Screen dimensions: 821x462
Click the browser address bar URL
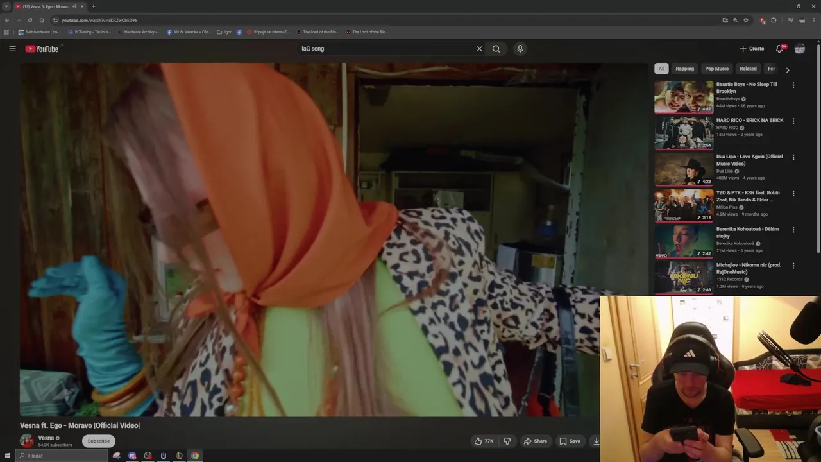click(x=99, y=20)
